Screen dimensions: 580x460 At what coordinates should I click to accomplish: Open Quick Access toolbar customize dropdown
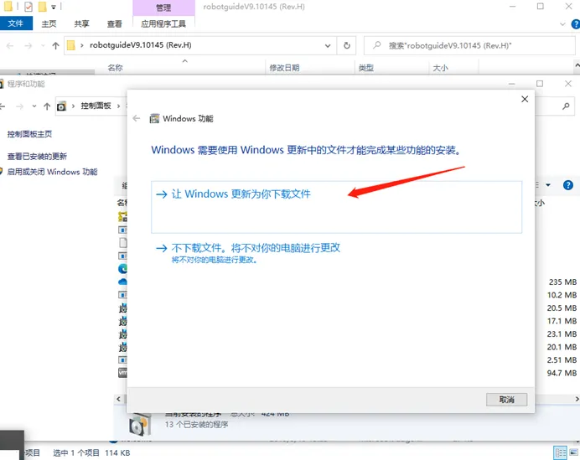(54, 7)
